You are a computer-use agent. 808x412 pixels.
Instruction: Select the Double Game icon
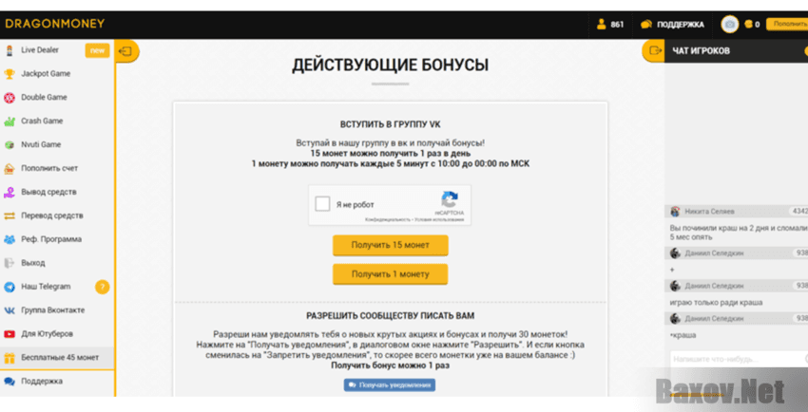point(10,98)
